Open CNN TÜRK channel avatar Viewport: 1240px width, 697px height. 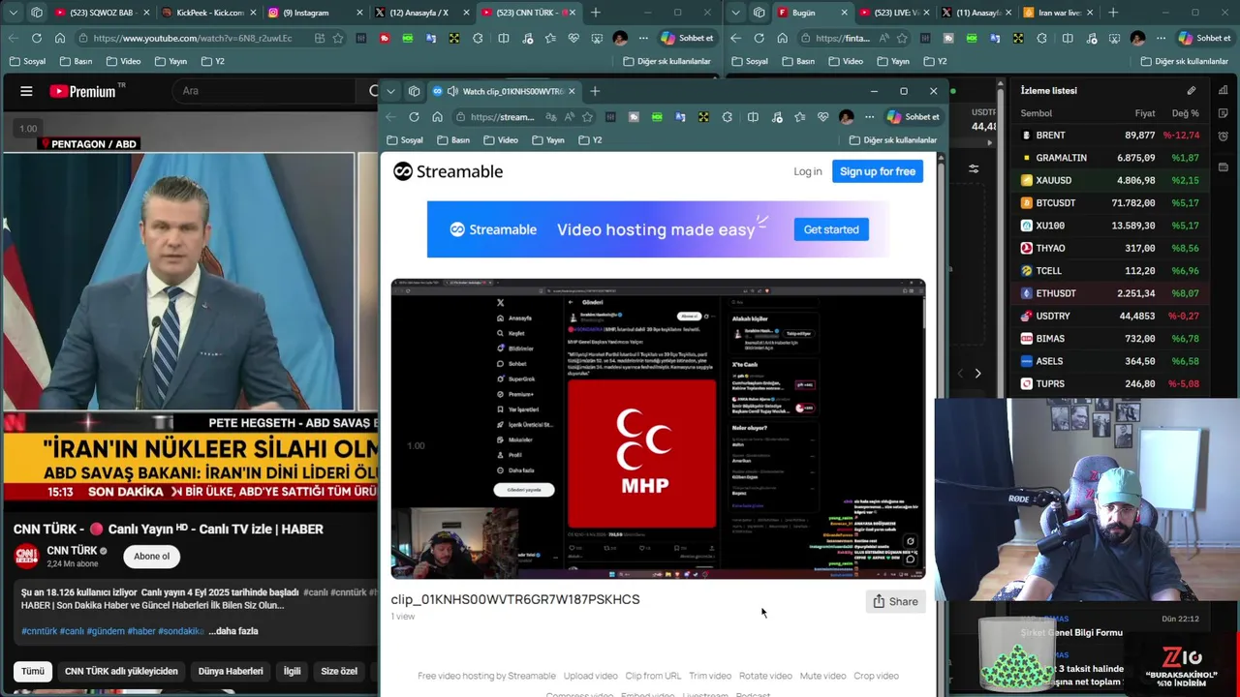(x=26, y=556)
